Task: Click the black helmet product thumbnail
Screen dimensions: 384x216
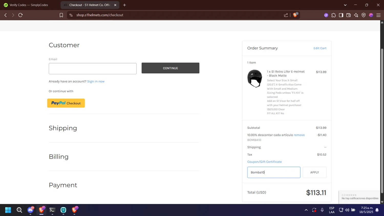Action: coord(255,78)
